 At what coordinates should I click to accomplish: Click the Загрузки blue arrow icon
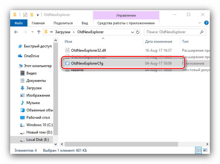pos(22,88)
